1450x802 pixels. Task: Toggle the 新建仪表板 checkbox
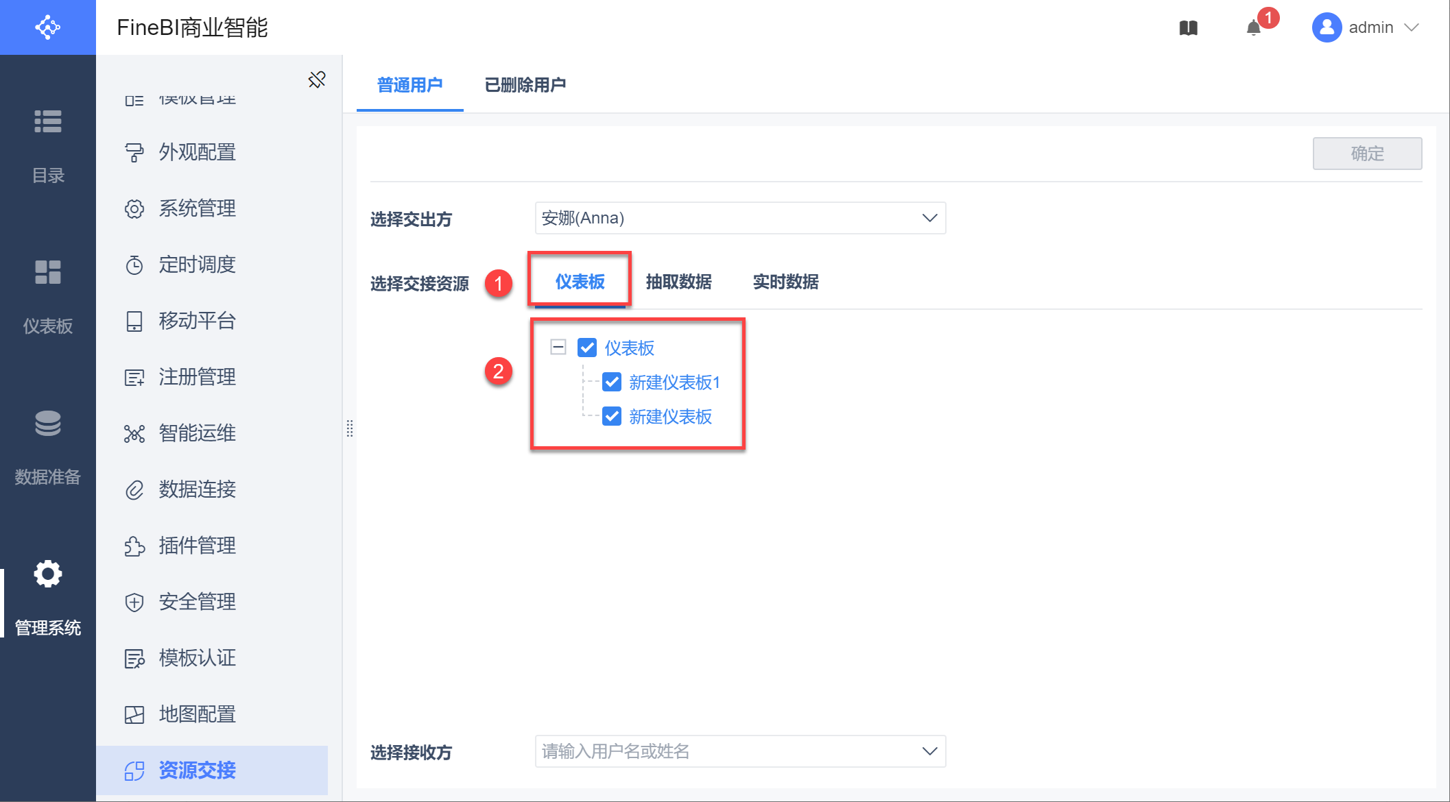[x=612, y=416]
